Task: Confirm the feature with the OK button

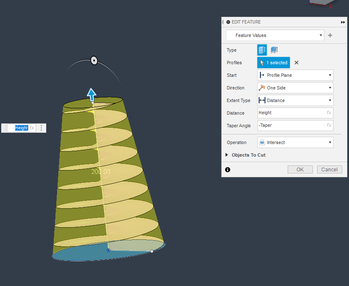Action: click(x=300, y=169)
